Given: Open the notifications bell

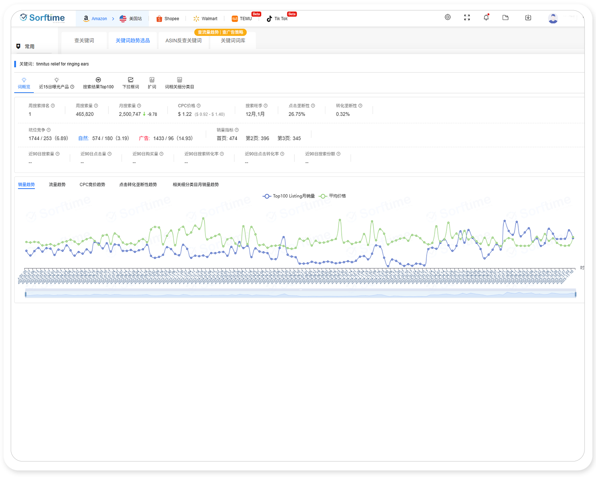Looking at the screenshot, I should click(x=486, y=17).
